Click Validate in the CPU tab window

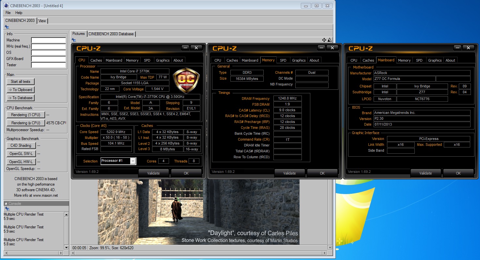coord(153,173)
